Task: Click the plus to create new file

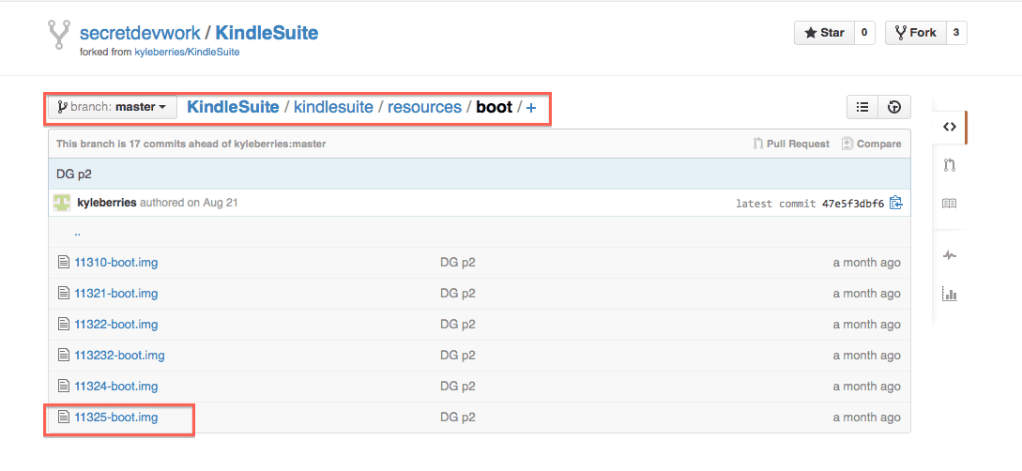Action: click(x=531, y=108)
